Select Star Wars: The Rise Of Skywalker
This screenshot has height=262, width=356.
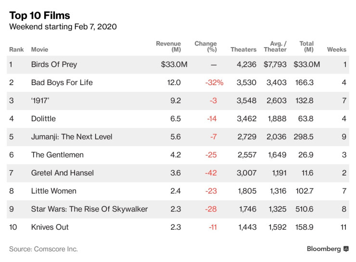89,209
